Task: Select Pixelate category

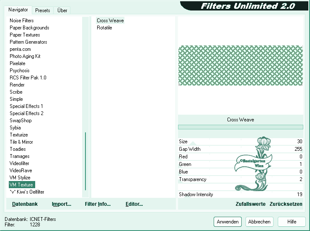Action: click(18, 63)
